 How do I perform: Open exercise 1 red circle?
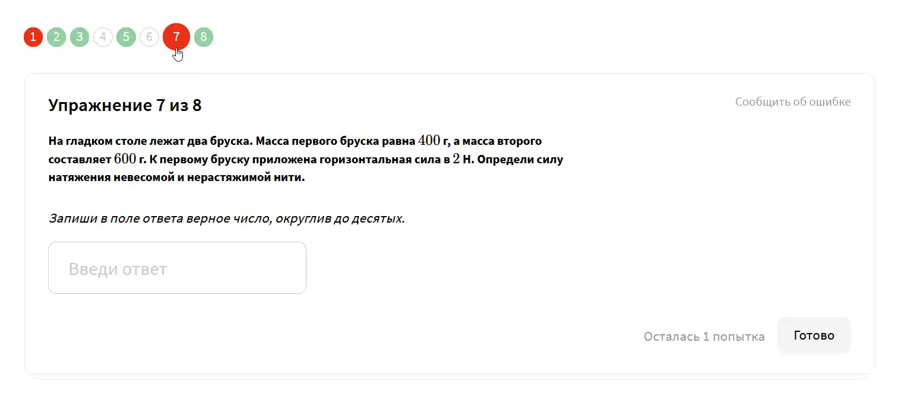pos(33,37)
